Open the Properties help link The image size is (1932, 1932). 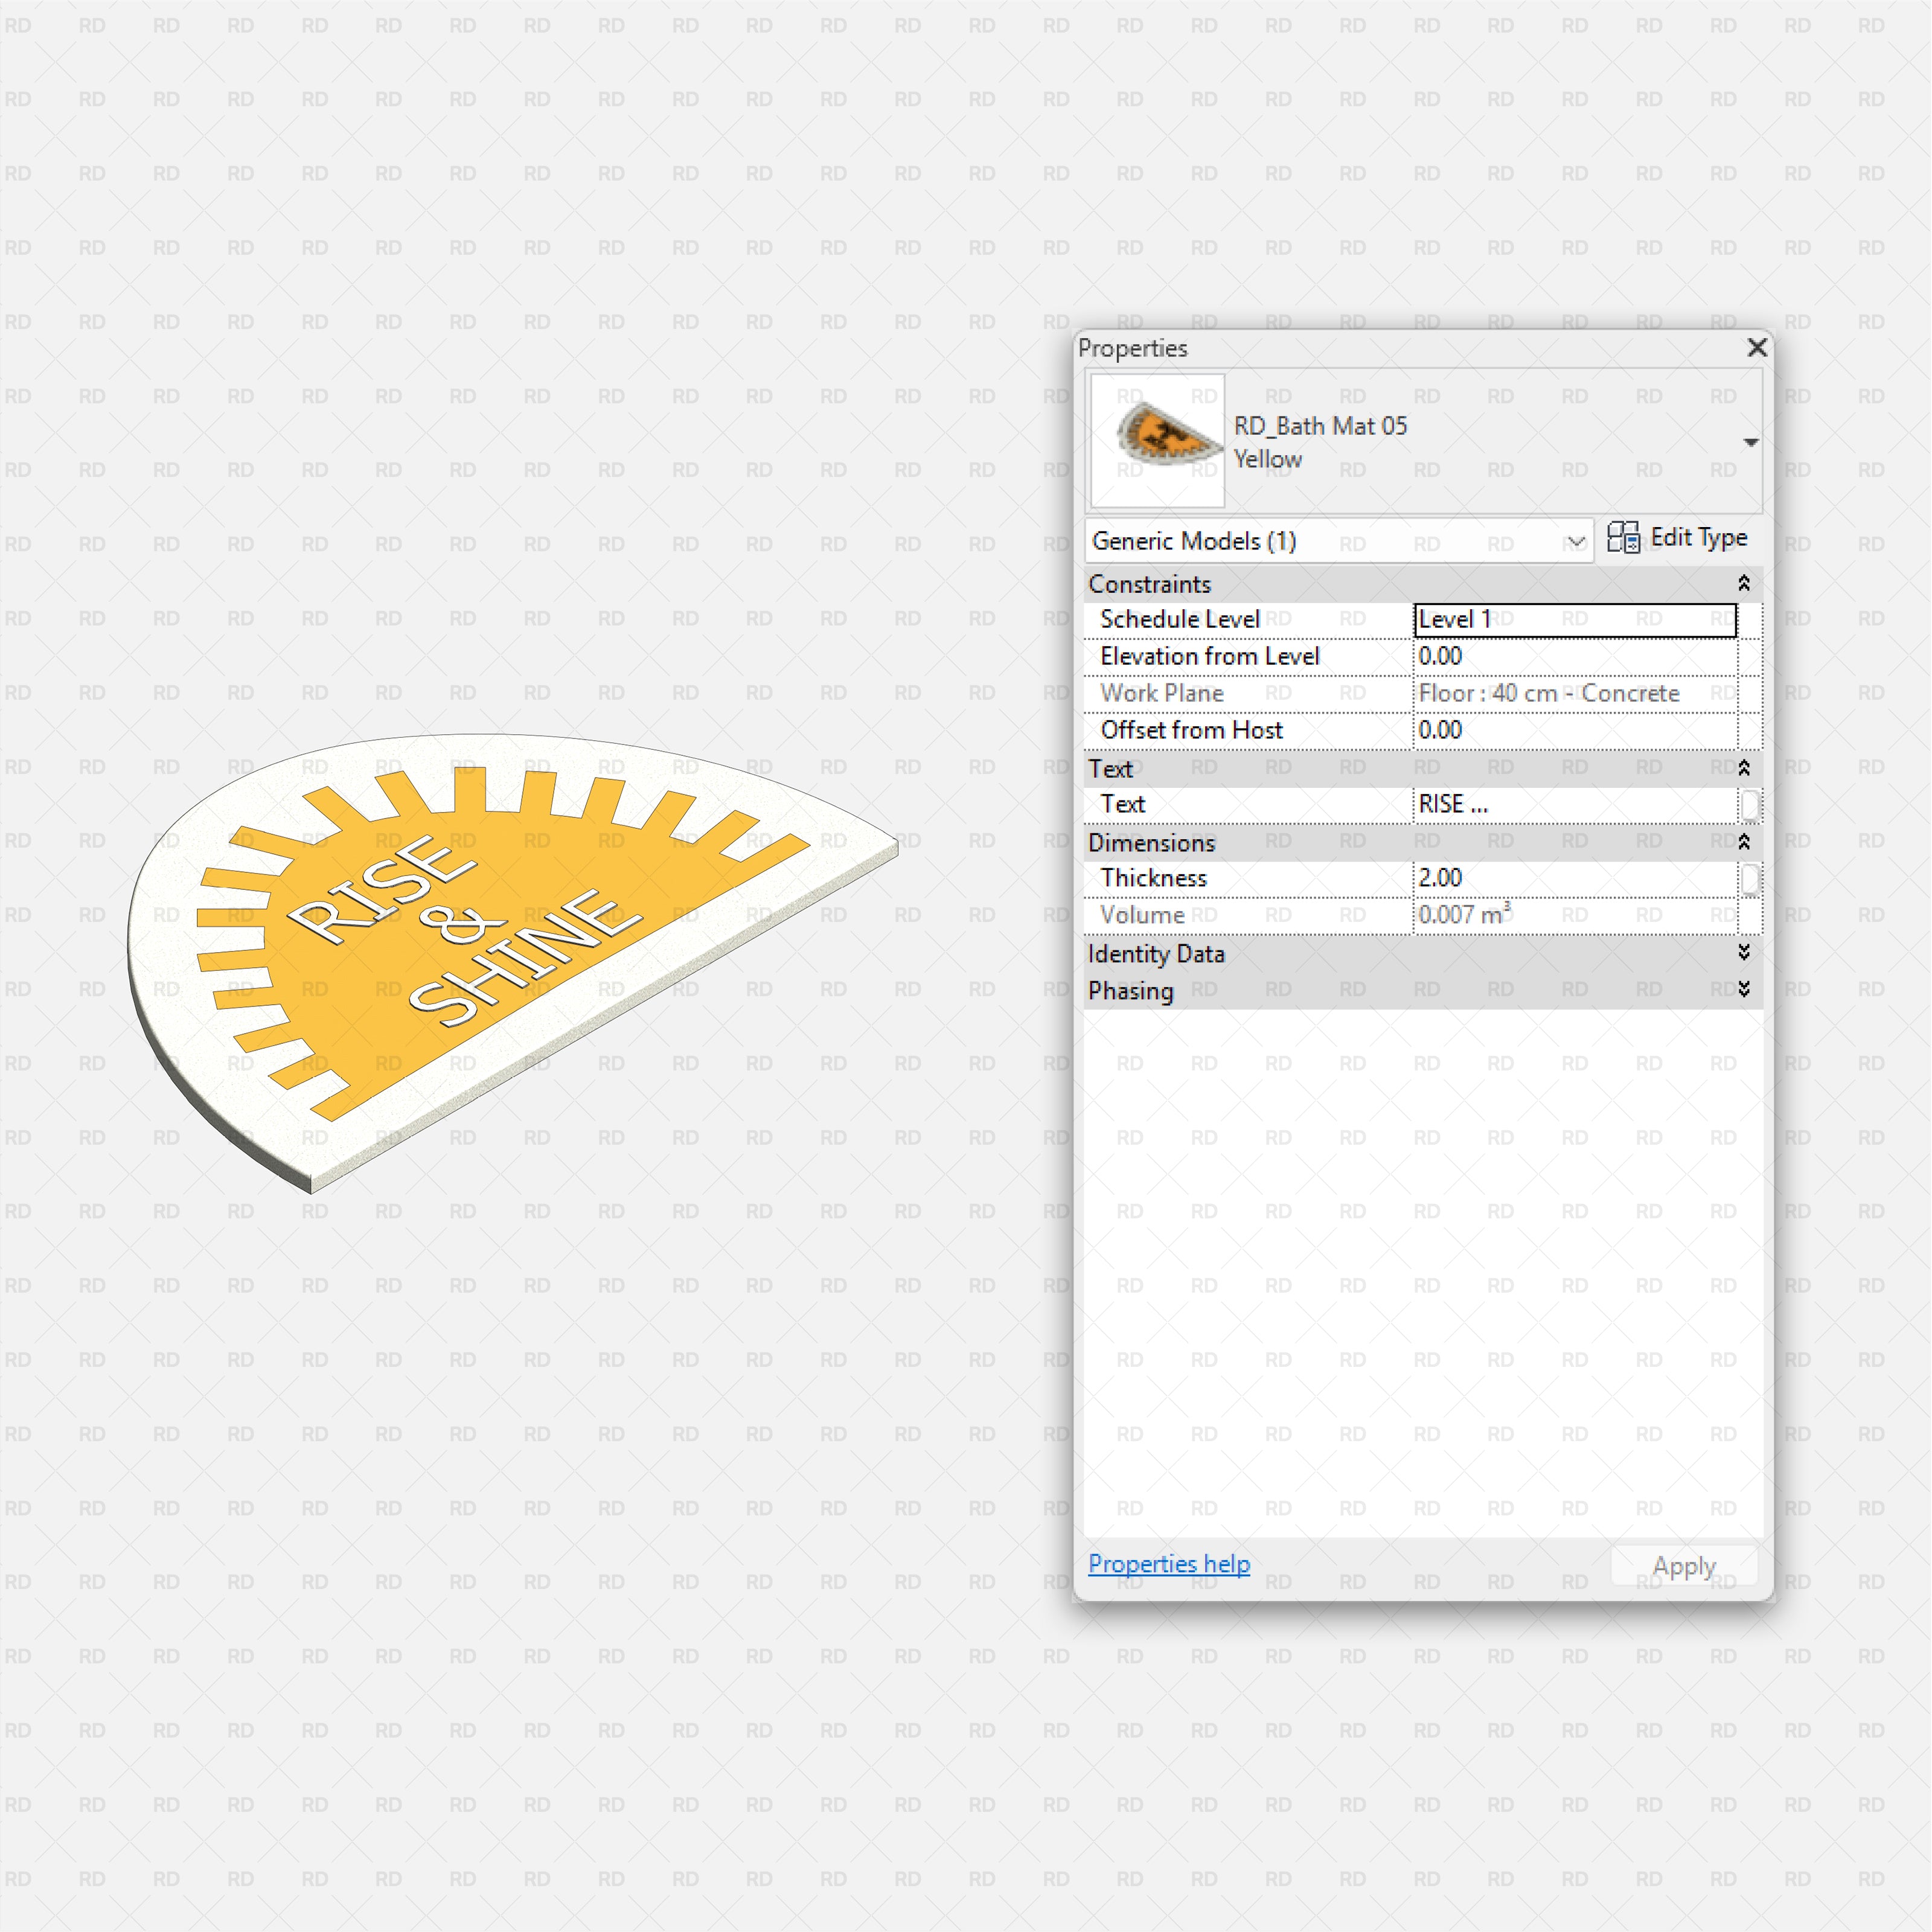[1168, 1563]
